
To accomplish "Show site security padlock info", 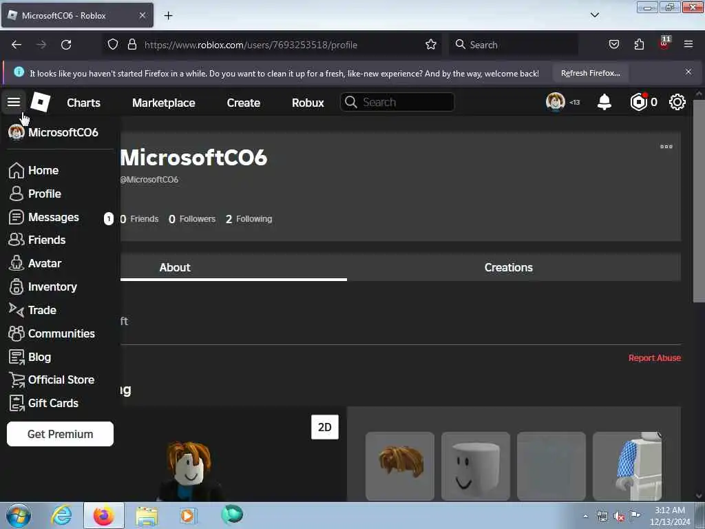I will point(131,45).
